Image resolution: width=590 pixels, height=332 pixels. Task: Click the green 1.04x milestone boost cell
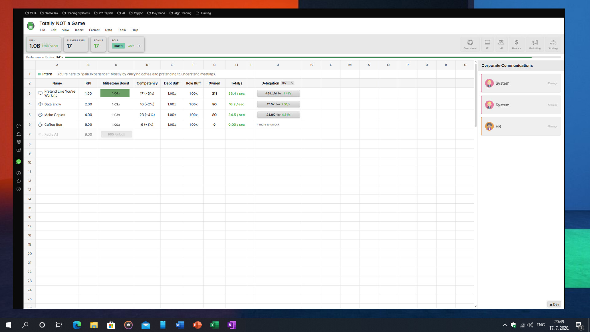point(115,93)
